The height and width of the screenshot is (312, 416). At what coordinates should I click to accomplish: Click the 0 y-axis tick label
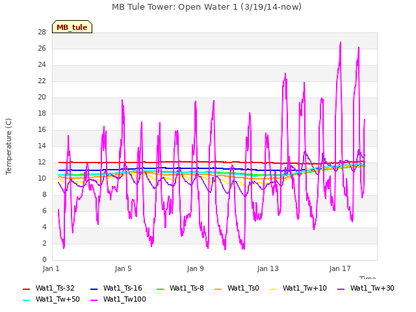pyautogui.click(x=44, y=259)
